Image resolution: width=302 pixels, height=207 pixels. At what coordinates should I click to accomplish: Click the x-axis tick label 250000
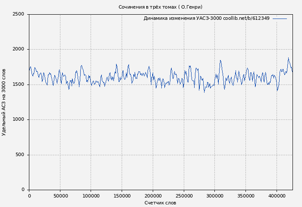[x=184, y=196]
